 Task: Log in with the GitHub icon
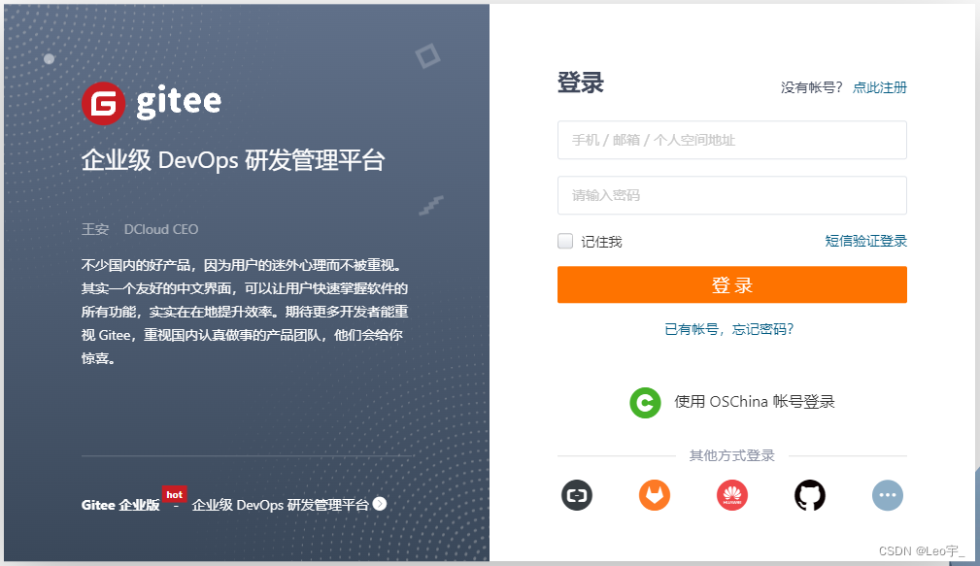[809, 495]
